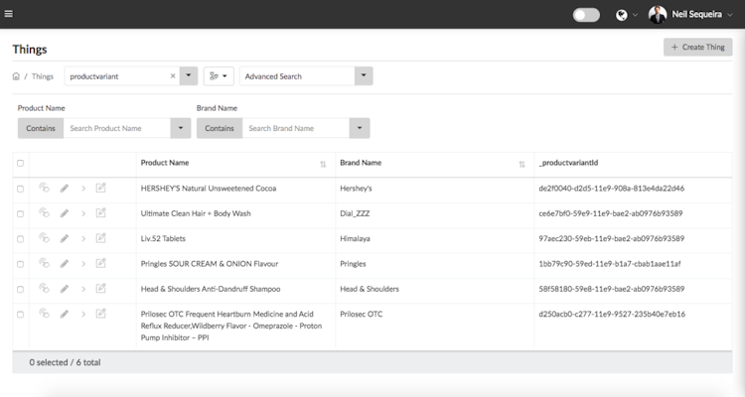Open the Advanced Search dropdown arrow
The width and height of the screenshot is (745, 397).
pyautogui.click(x=364, y=76)
